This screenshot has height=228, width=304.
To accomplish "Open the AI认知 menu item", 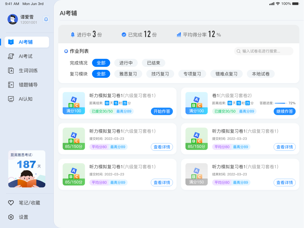I will [27, 99].
